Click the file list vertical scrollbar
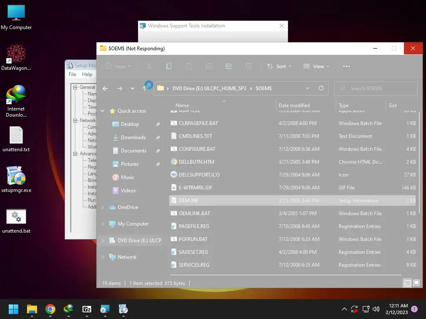Image resolution: width=426 pixels, height=319 pixels. (419, 163)
